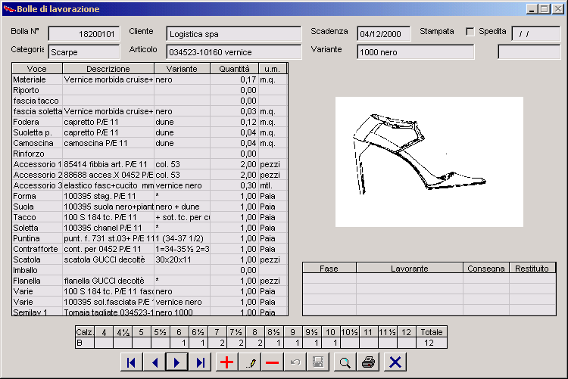
Task: Jump to the last record
Action: click(200, 362)
